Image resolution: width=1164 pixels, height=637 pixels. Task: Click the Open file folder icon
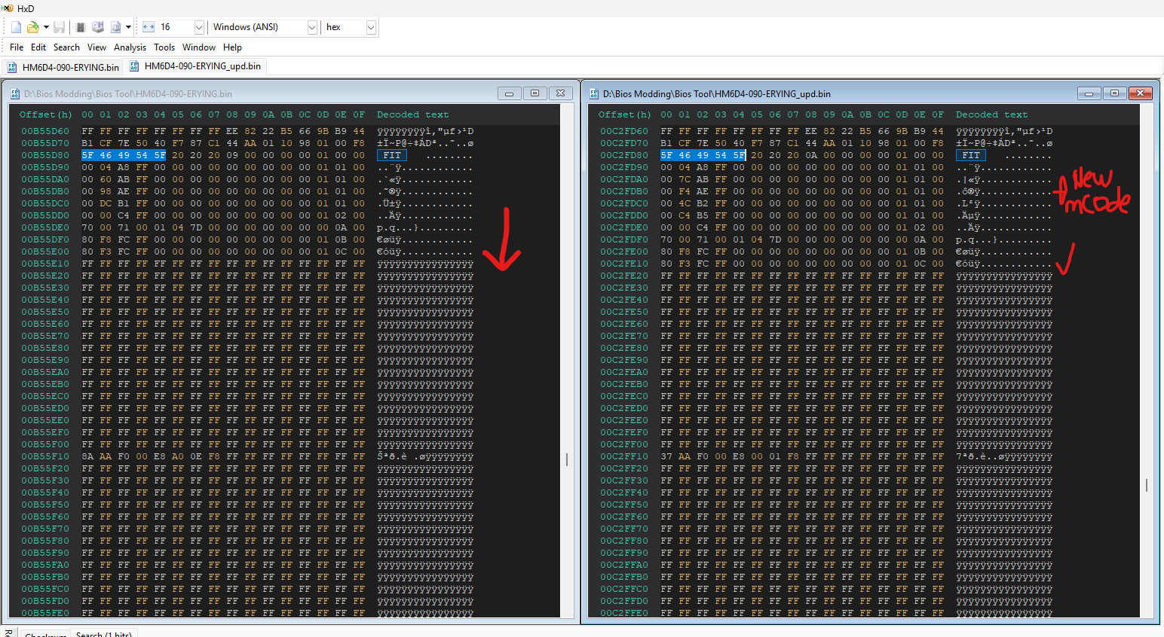point(32,27)
